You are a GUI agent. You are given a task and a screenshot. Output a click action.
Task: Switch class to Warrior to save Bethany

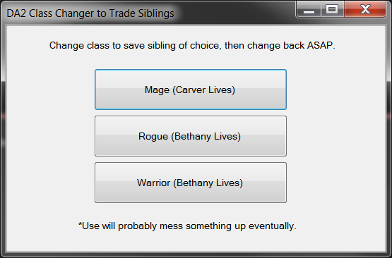[191, 183]
